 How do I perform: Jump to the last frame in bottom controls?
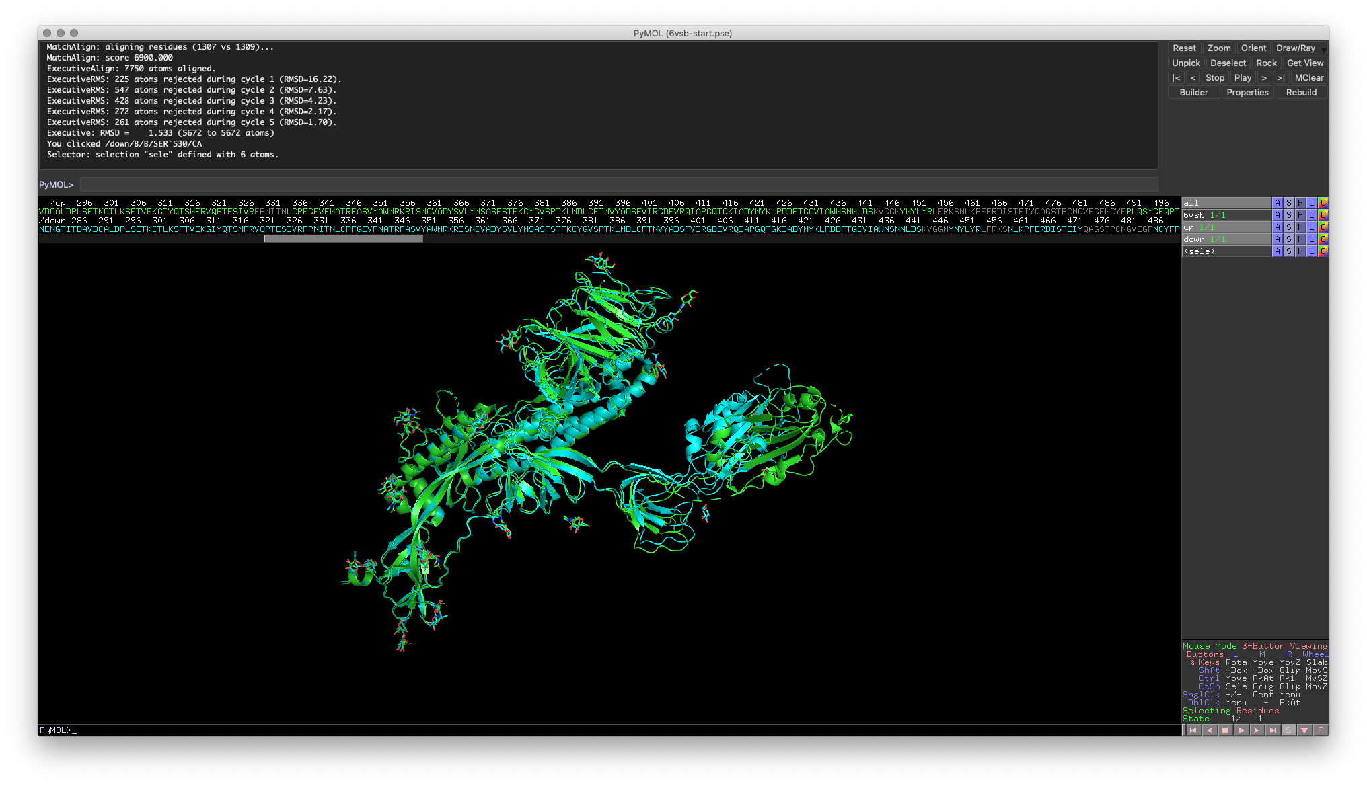[1272, 730]
